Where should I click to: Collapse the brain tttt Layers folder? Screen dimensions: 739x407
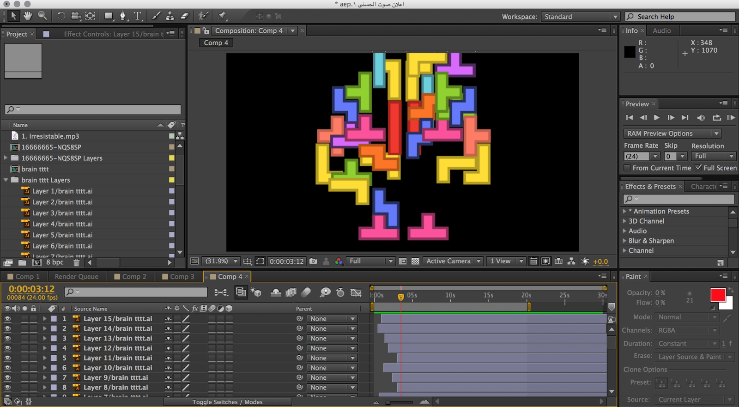pos(6,180)
